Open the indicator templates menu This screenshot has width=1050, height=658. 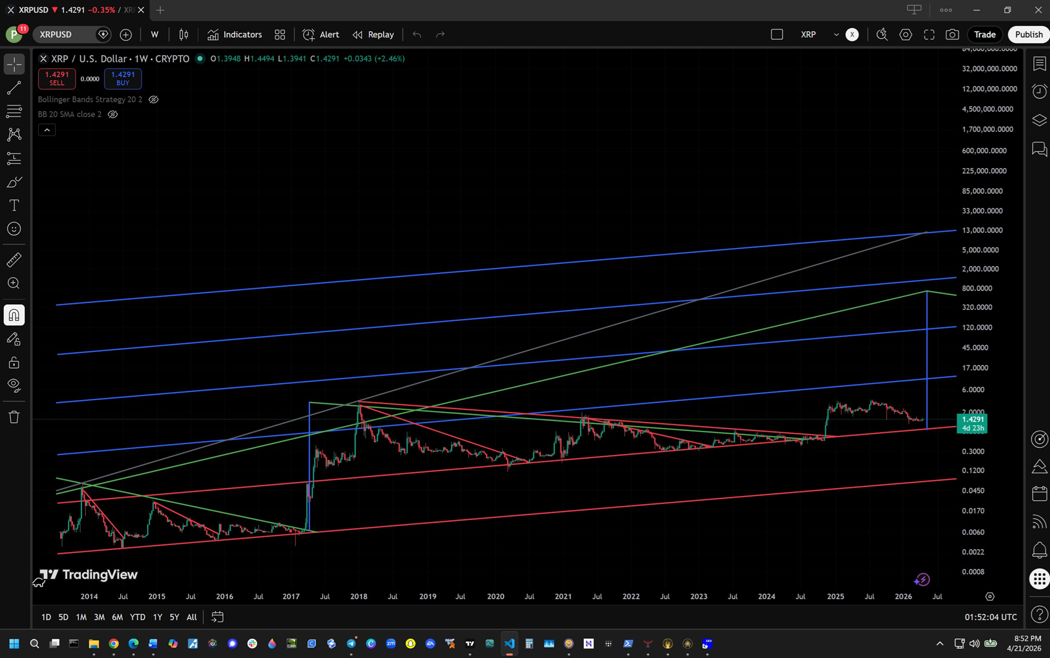[280, 35]
